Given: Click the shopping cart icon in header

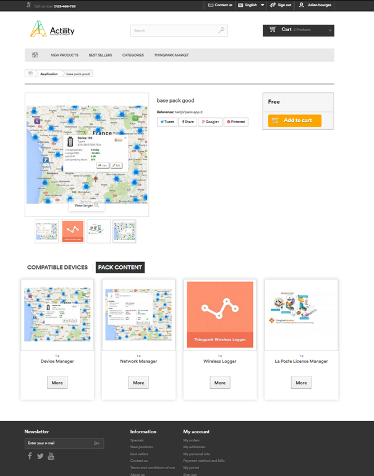Looking at the screenshot, I should pos(273,29).
